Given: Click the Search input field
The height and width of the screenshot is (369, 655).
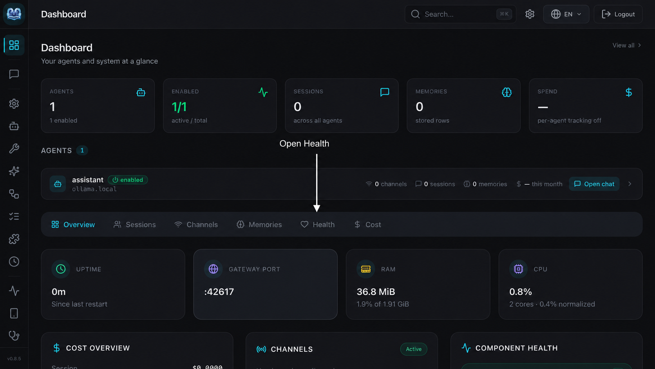Looking at the screenshot, I should pos(460,14).
